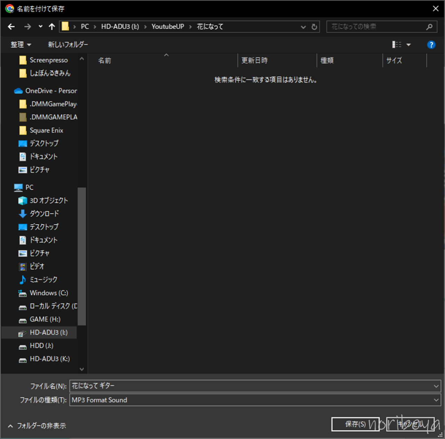
Task: Go back using the left arrow
Action: (11, 27)
